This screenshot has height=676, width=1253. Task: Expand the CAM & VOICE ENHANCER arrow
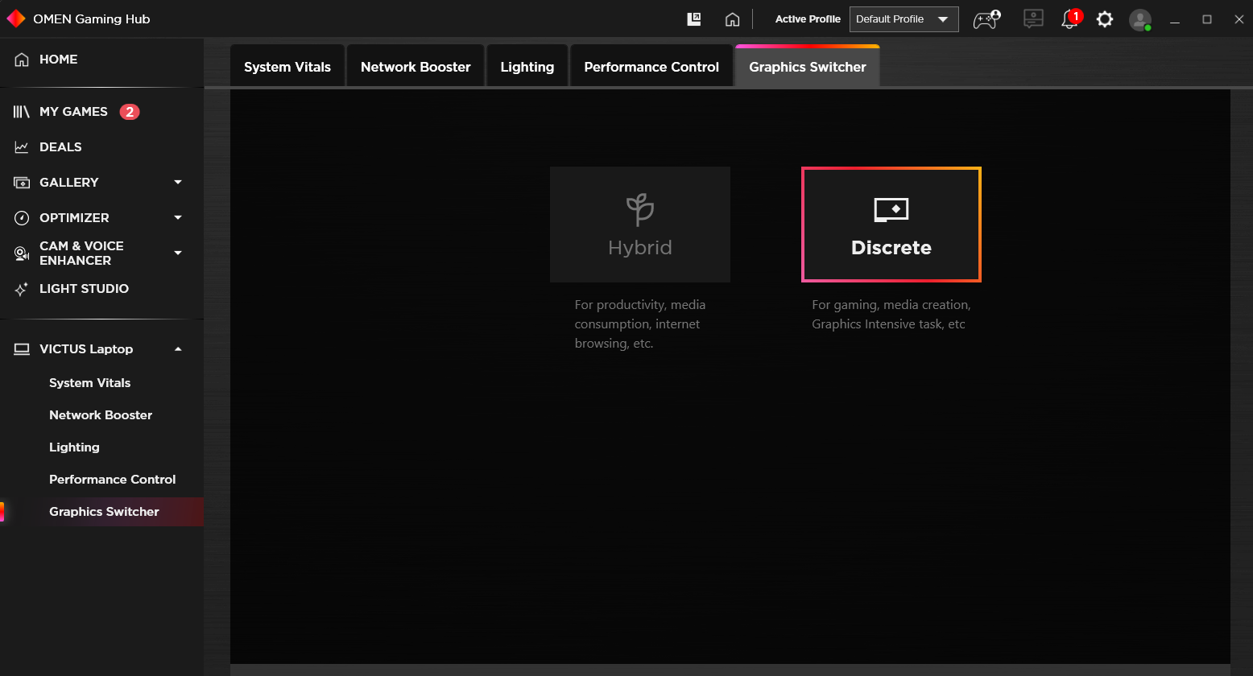point(178,253)
